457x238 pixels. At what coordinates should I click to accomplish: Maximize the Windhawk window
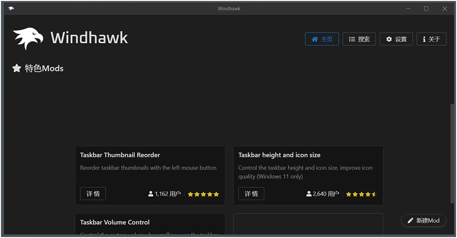(x=426, y=9)
